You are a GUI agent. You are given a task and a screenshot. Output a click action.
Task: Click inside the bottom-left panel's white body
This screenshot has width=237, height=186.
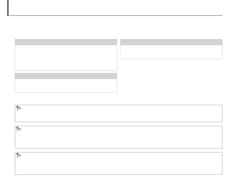pyautogui.click(x=66, y=86)
